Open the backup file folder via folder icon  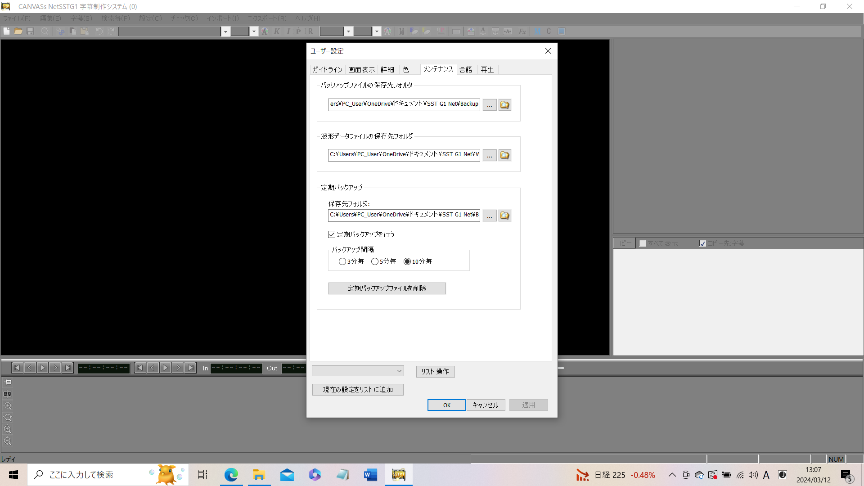505,105
